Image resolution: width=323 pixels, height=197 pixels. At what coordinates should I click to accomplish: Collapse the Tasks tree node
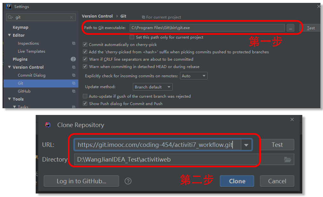tap(14, 107)
